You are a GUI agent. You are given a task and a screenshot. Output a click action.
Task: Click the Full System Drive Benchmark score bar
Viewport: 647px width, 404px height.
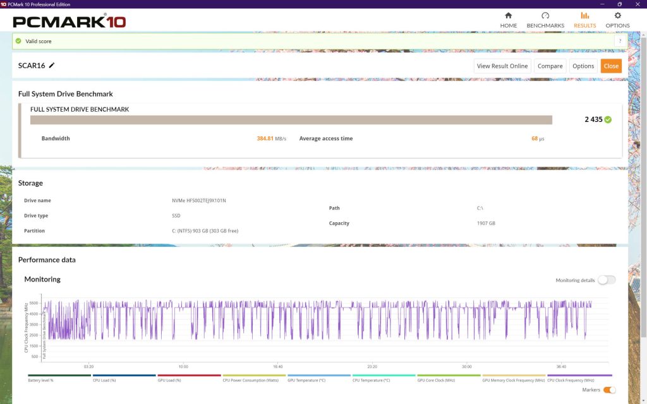pos(291,120)
